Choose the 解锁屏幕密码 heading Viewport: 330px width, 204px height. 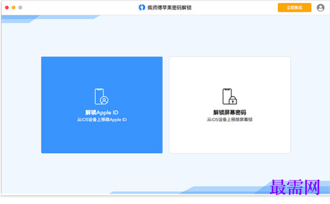[x=229, y=112]
